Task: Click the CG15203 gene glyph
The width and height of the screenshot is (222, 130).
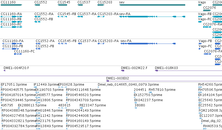Action: click(101, 5)
